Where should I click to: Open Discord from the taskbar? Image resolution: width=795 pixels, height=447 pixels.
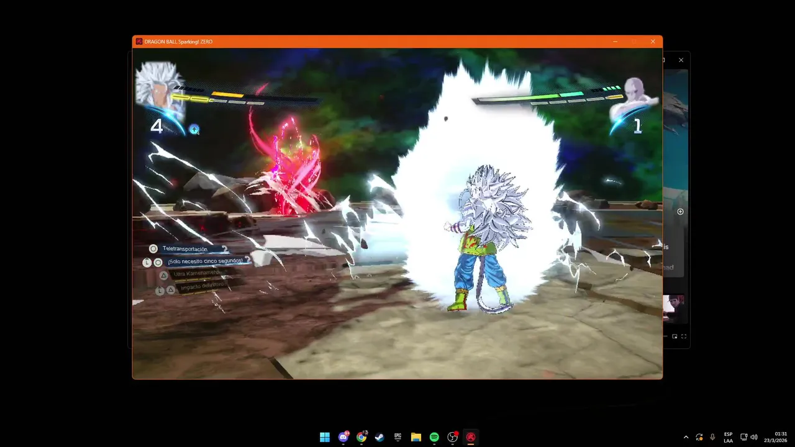pos(343,437)
